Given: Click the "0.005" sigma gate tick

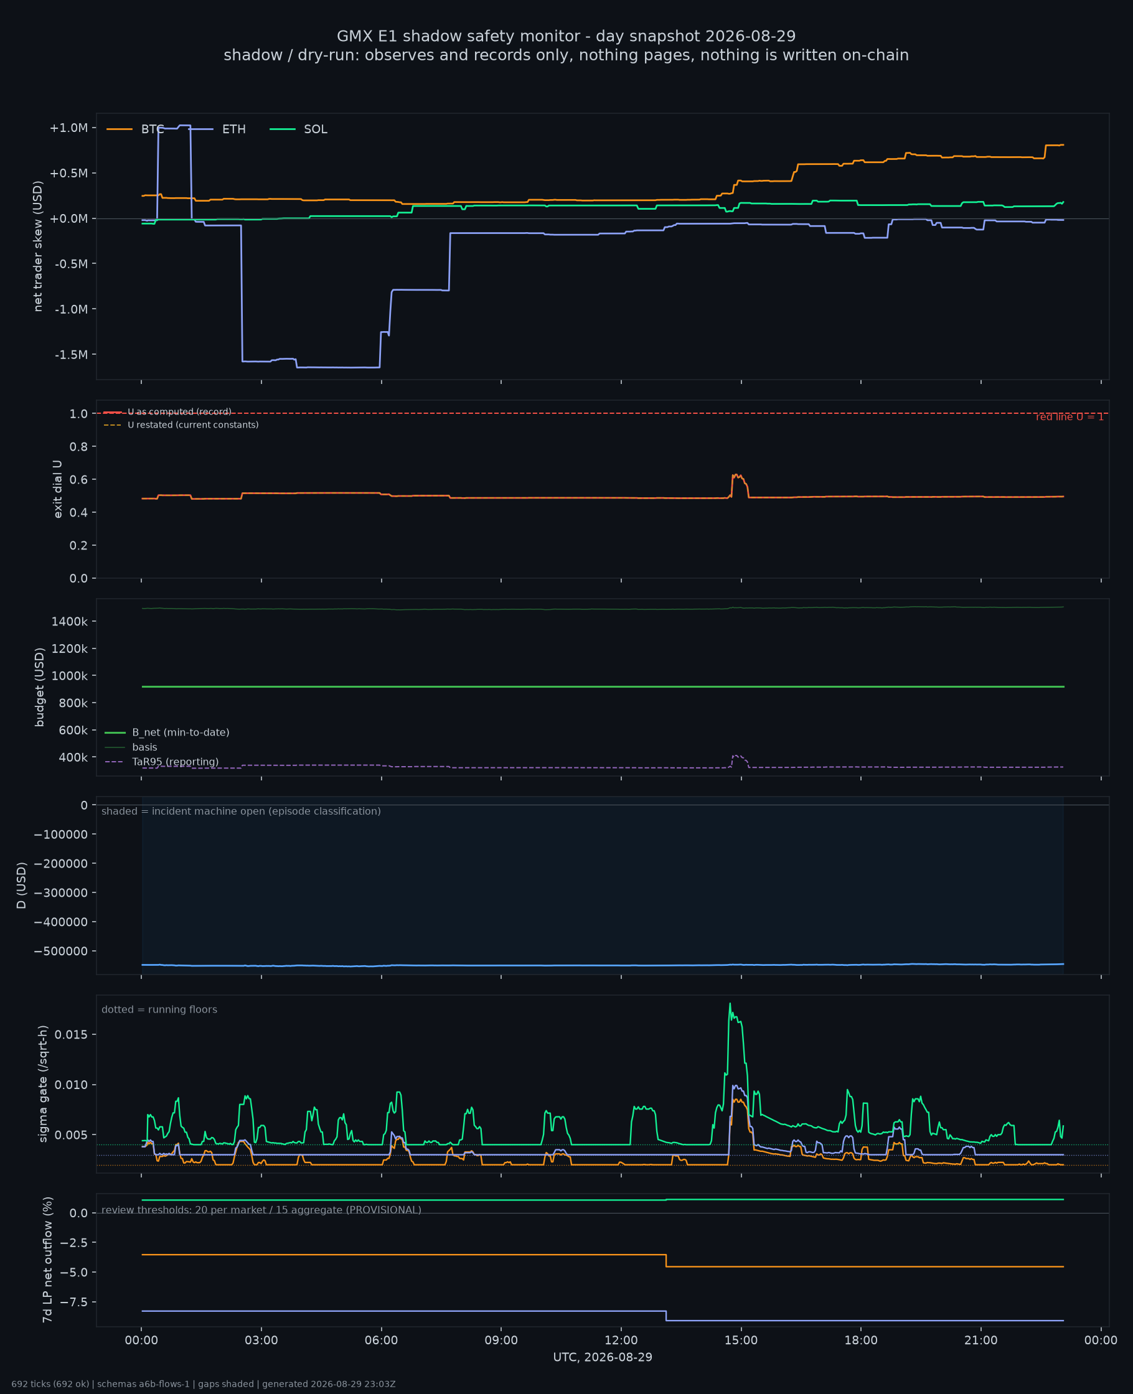Looking at the screenshot, I should (x=71, y=1135).
